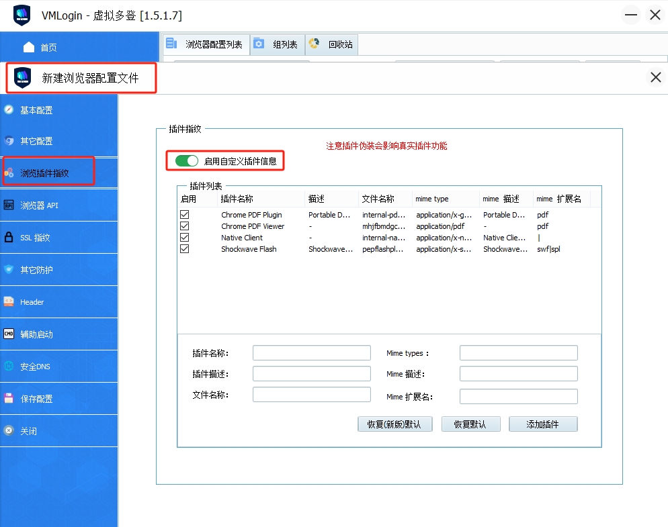The height and width of the screenshot is (527, 668).
Task: Click the 添加插件 button
Action: tap(543, 424)
